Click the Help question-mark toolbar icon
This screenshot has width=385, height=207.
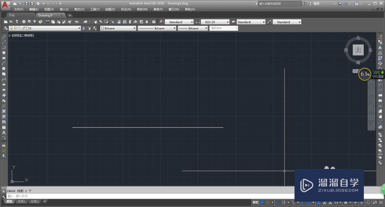pyautogui.click(x=154, y=22)
